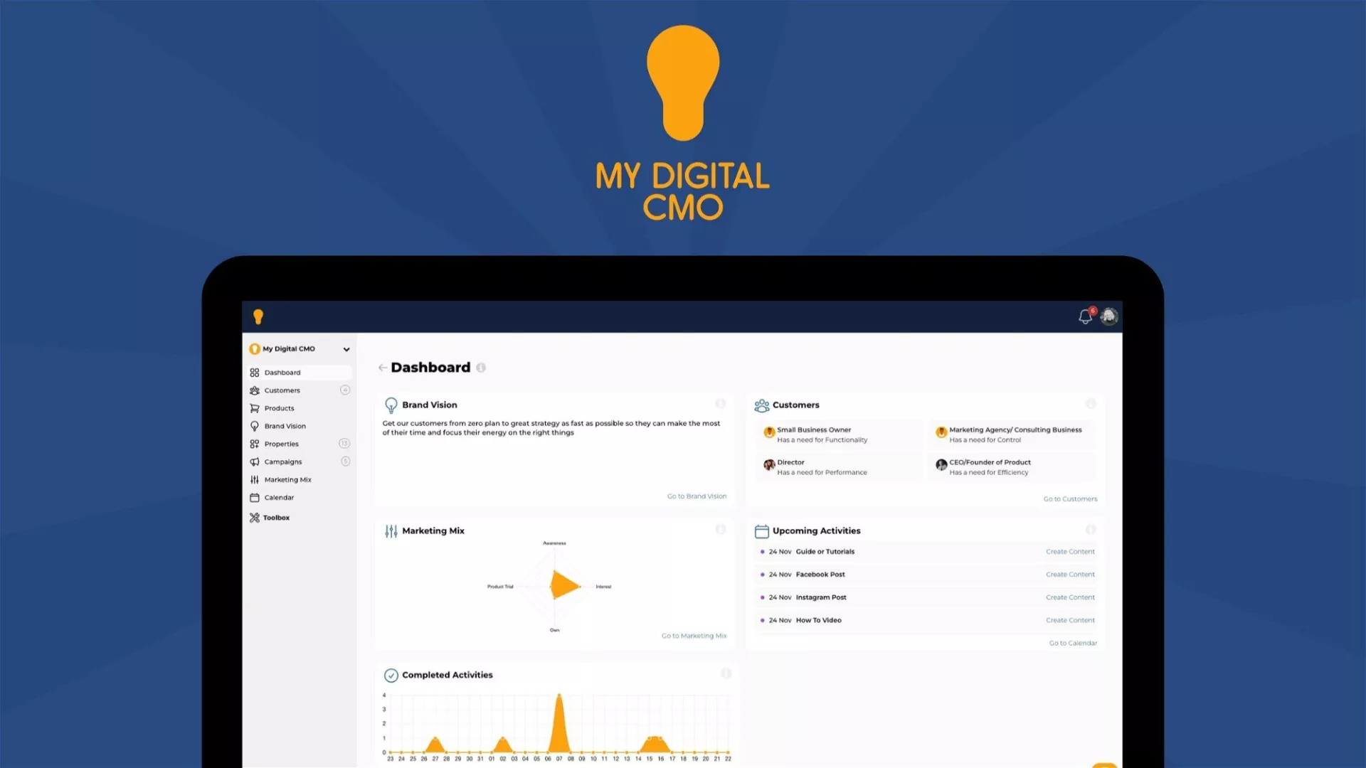The image size is (1366, 768).
Task: Open the user profile avatar
Action: [1109, 316]
